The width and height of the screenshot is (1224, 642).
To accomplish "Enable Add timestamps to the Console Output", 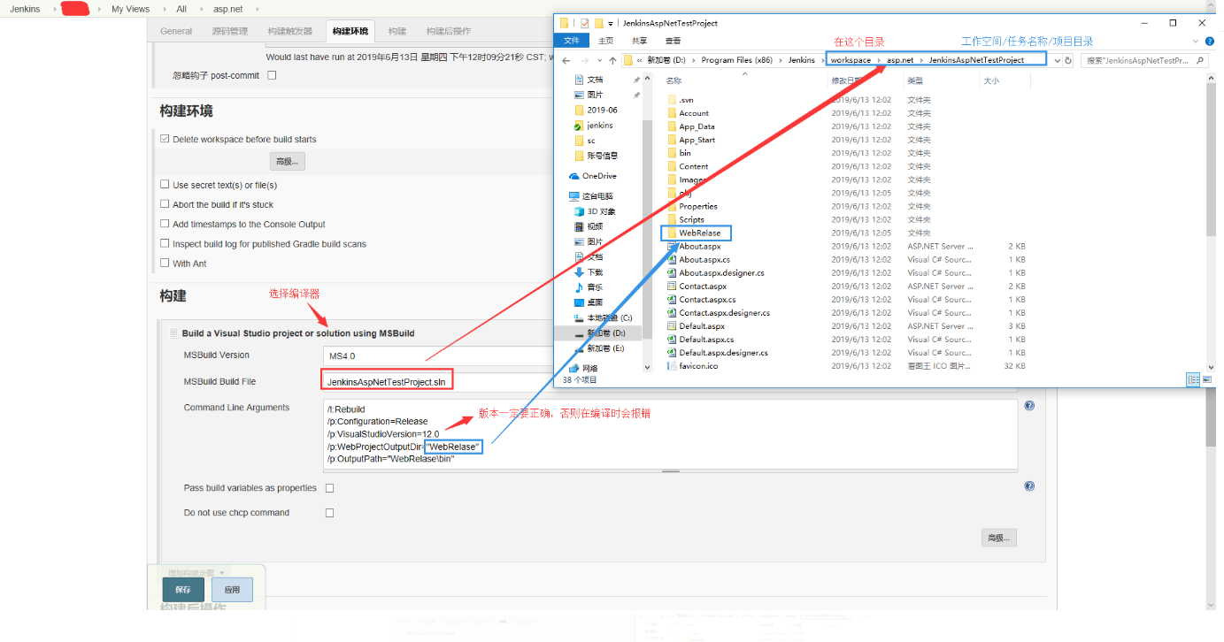I will point(165,224).
